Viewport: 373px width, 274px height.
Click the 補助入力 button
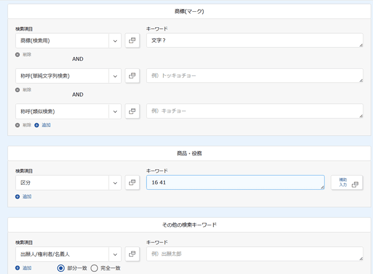[347, 183]
